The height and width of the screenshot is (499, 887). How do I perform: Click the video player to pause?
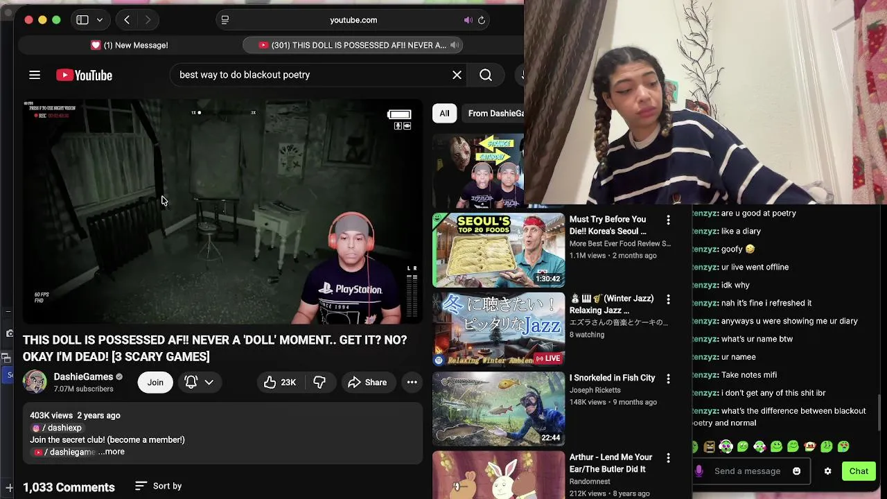coord(222,211)
